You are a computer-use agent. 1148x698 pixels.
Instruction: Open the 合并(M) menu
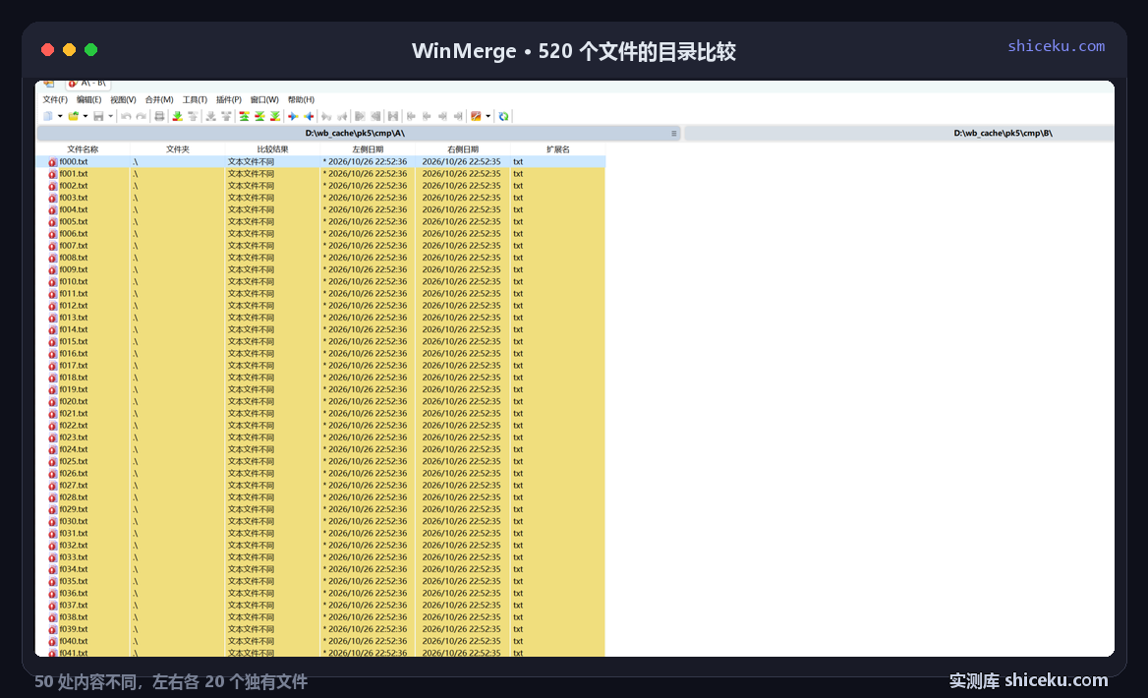coord(159,99)
